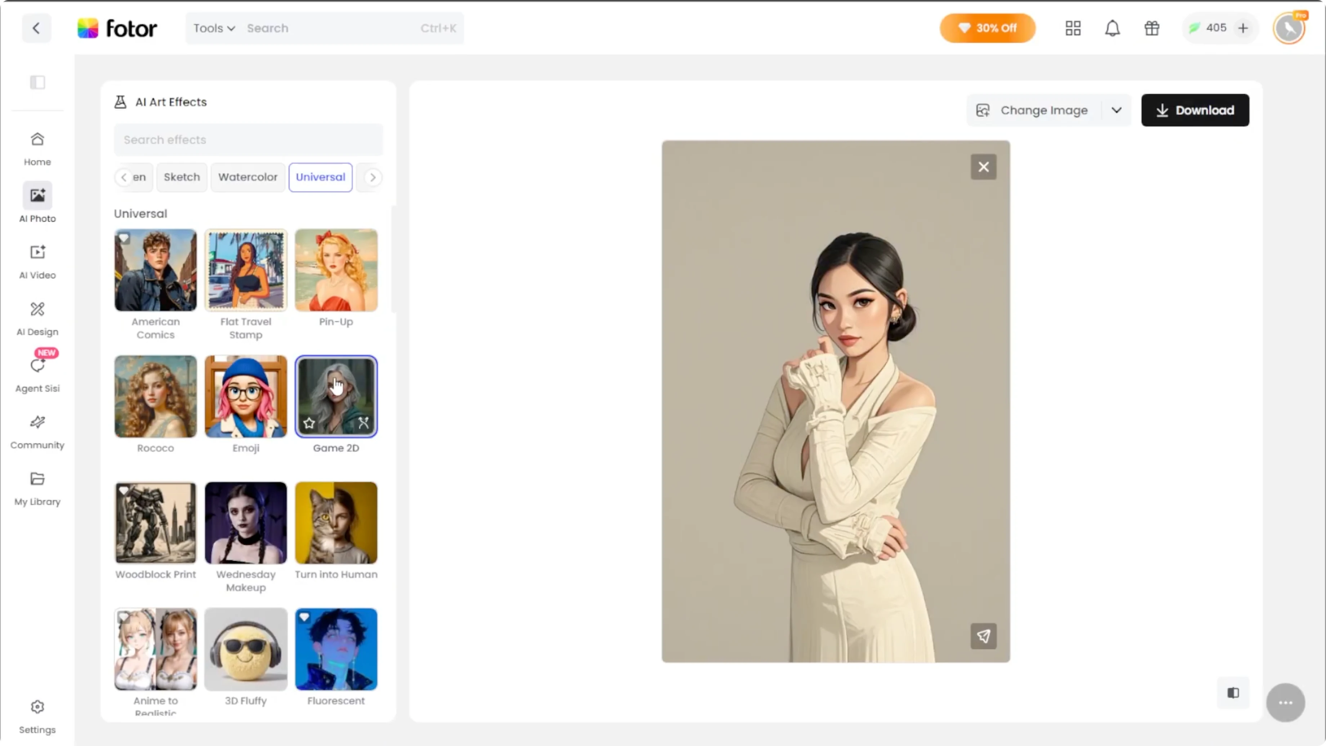This screenshot has width=1326, height=746.
Task: Open the Community section
Action: (x=37, y=432)
